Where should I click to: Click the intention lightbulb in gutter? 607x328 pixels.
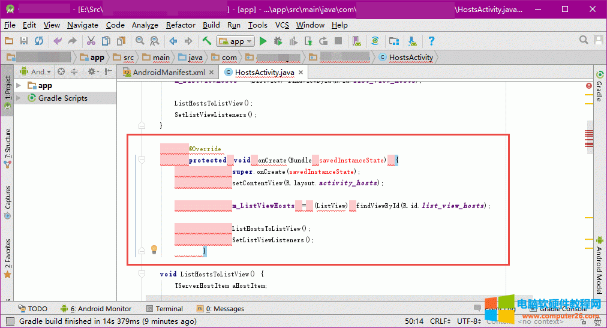[154, 249]
